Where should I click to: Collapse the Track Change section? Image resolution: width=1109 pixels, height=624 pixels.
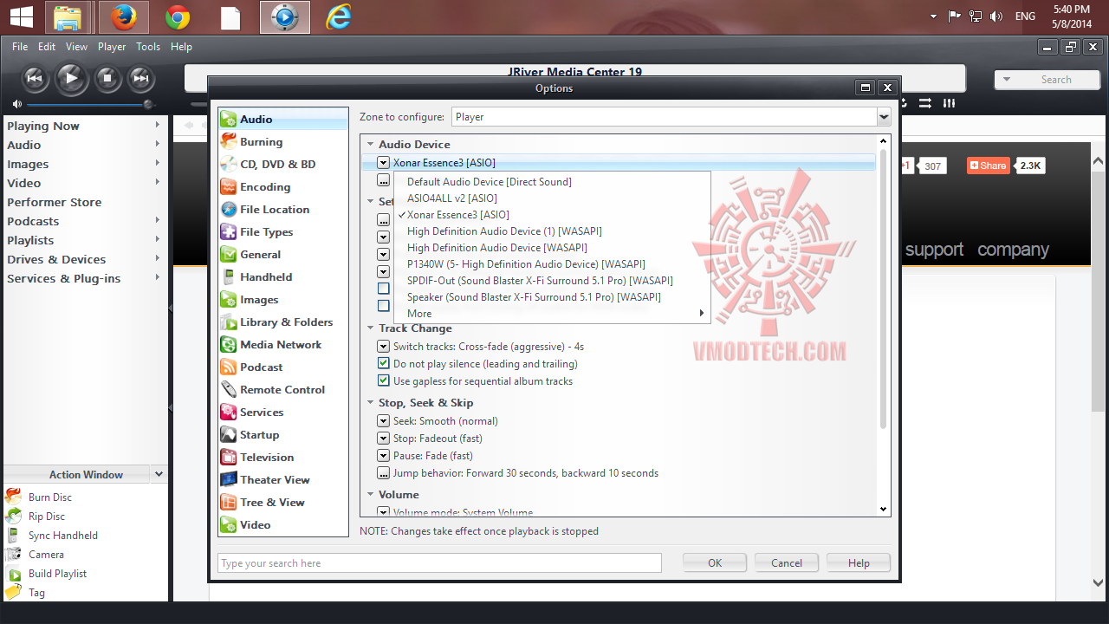pos(370,328)
